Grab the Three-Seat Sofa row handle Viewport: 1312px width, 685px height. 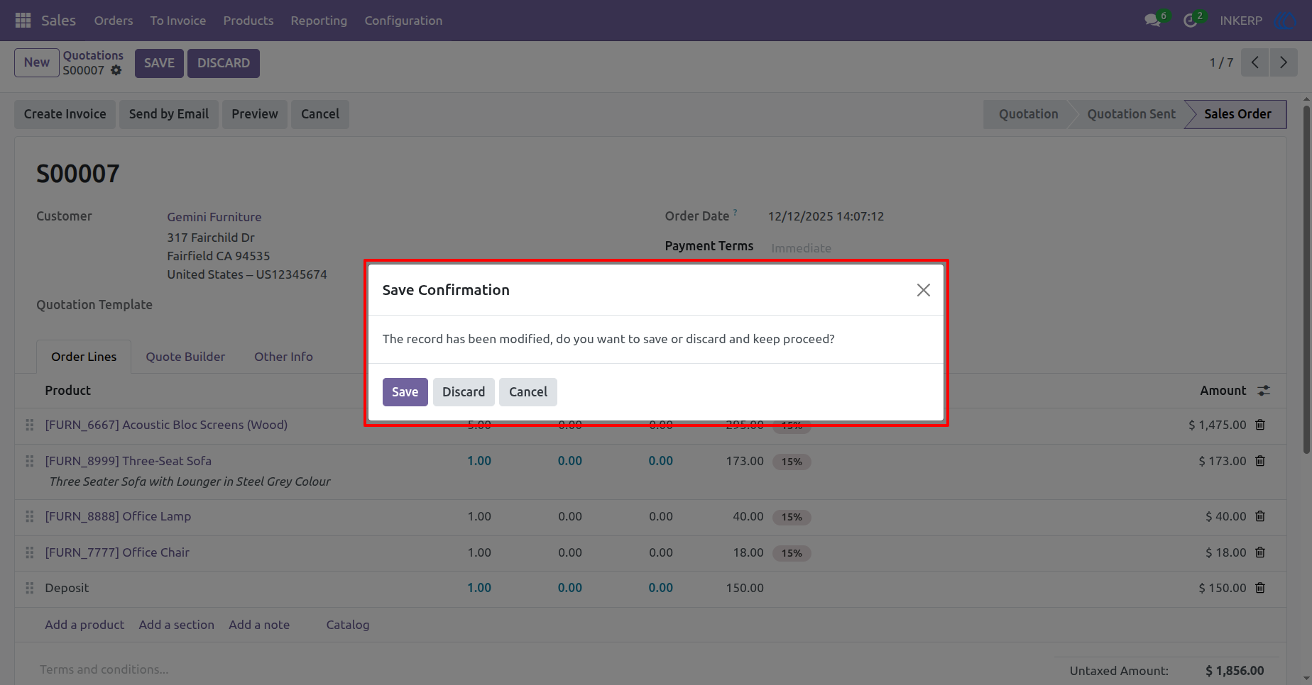[x=29, y=461]
